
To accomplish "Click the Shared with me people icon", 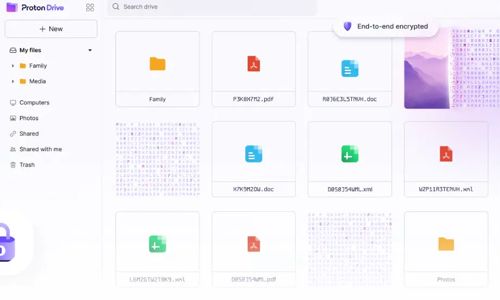I will coord(12,149).
